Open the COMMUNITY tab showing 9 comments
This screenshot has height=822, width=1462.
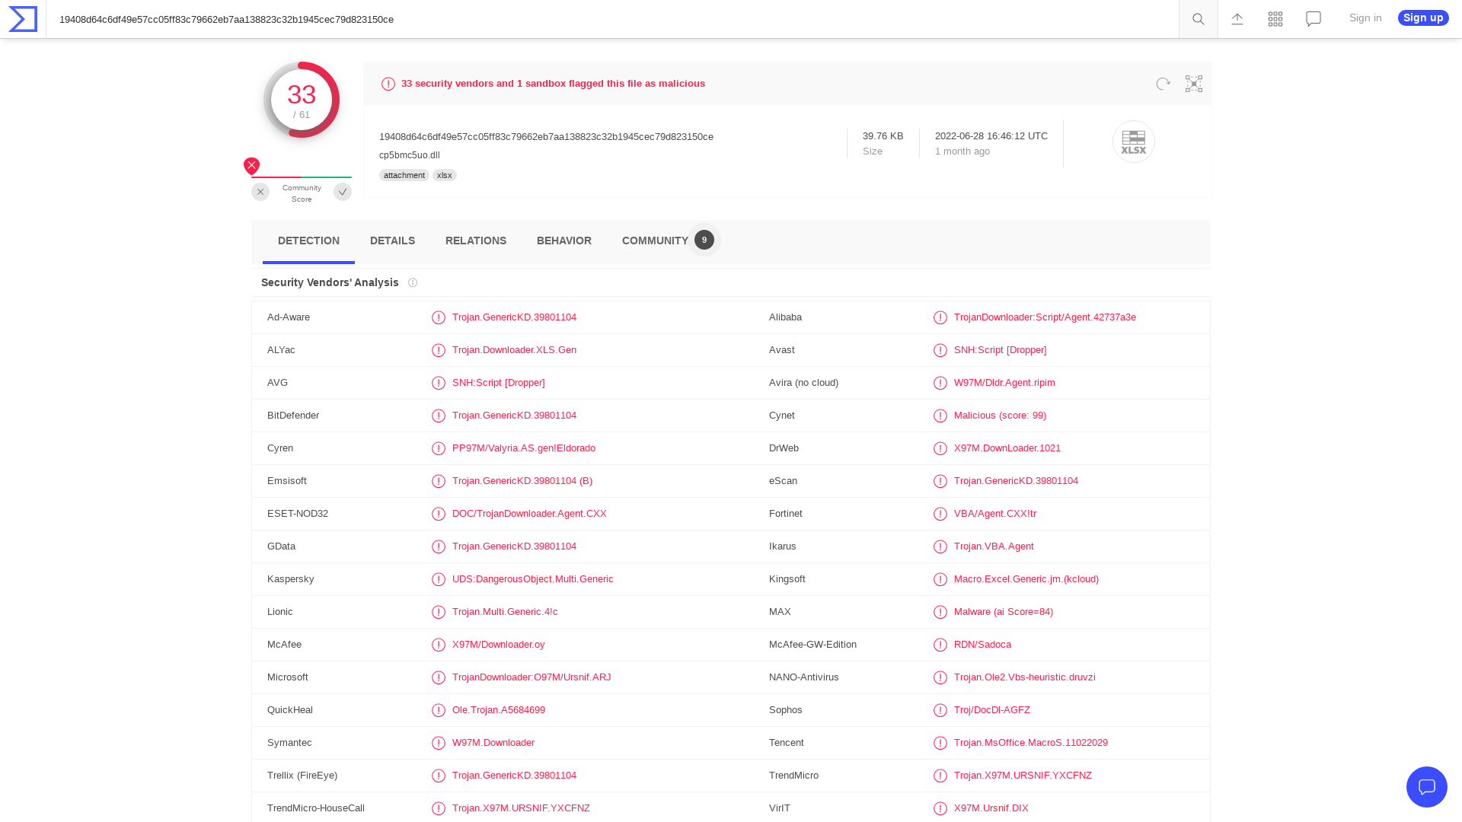(x=655, y=241)
